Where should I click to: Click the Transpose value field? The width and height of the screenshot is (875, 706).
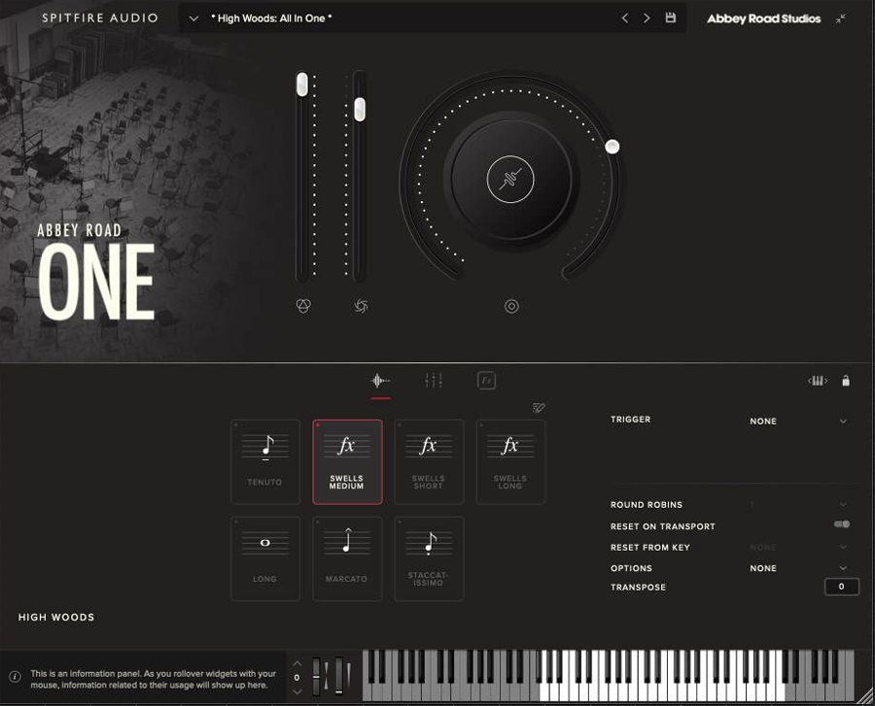pyautogui.click(x=842, y=587)
